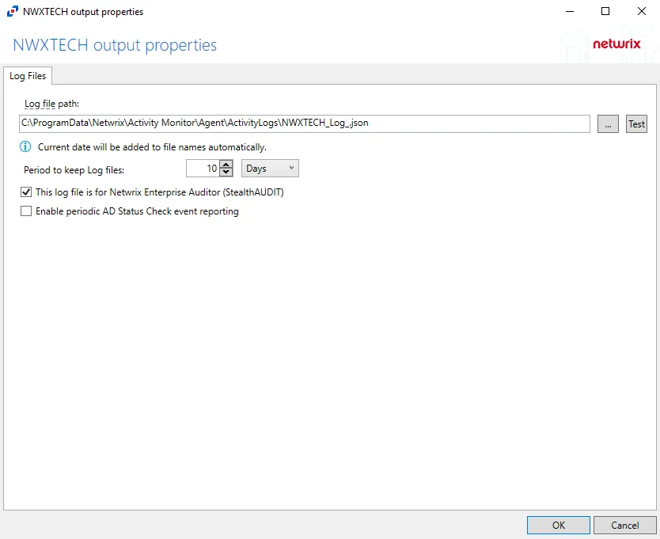Viewport: 660px width, 539px height.
Task: Click the 'Current date will be added' notice text
Action: [152, 147]
